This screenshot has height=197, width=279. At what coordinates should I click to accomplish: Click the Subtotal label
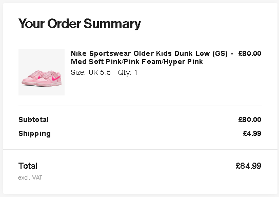coord(34,120)
